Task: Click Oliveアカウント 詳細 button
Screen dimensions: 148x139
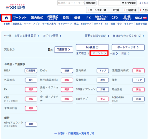Action: (x=31, y=124)
